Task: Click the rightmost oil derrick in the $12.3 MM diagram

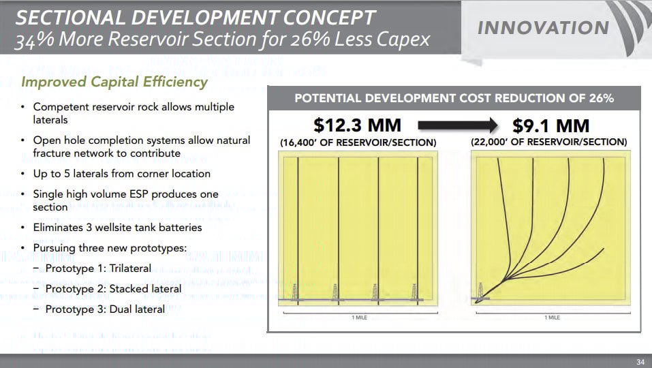Action: click(414, 292)
